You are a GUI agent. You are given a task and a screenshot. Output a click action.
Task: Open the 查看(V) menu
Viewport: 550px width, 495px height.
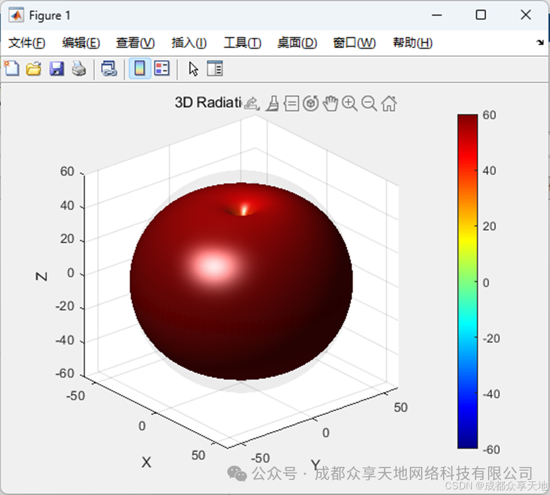point(135,42)
